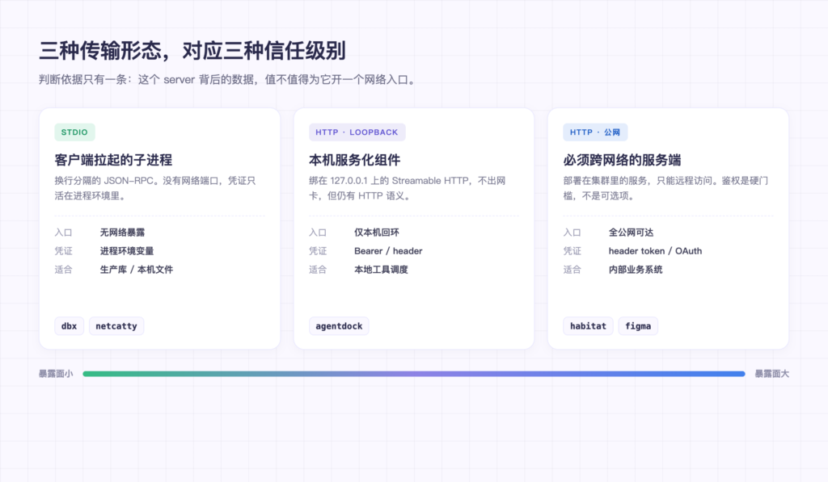Click the 暴露面小 label
This screenshot has width=828, height=482.
tap(56, 374)
